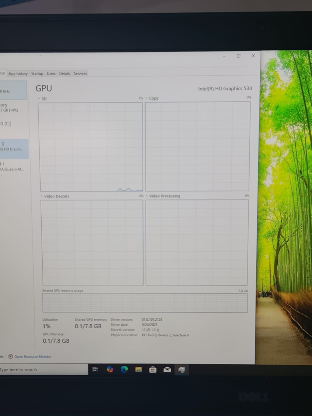Click driver date 5/24/2023

click(x=149, y=325)
